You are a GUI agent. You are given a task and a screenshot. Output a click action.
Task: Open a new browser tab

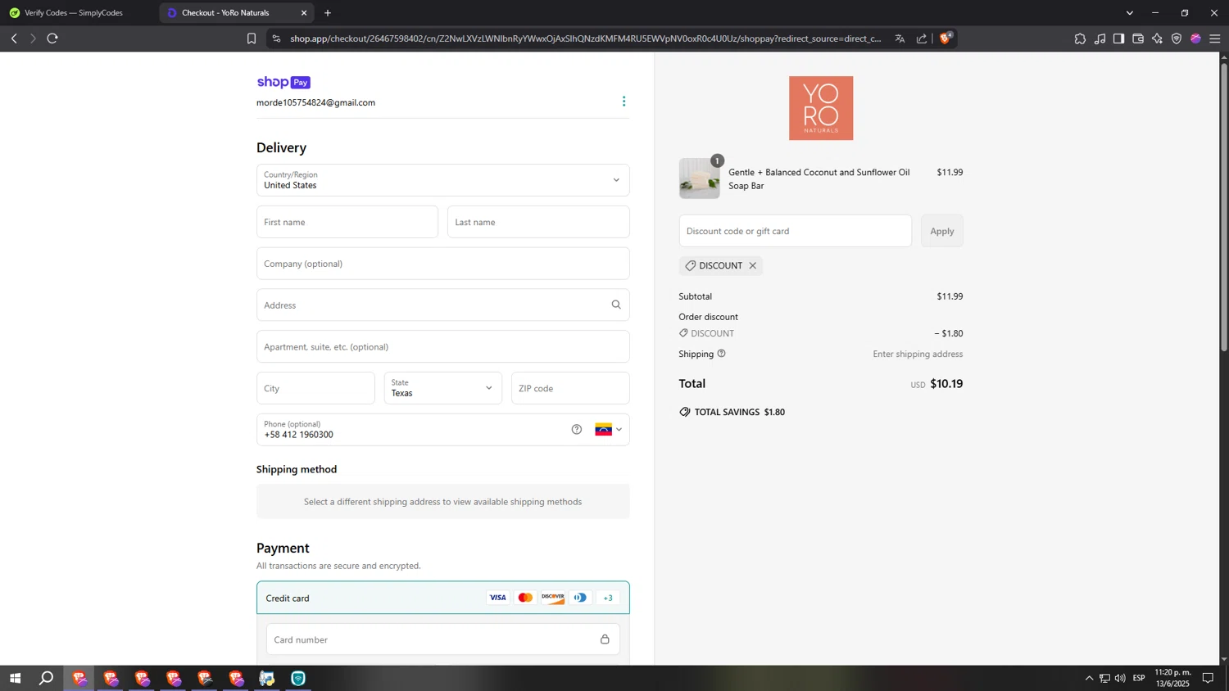pyautogui.click(x=328, y=13)
